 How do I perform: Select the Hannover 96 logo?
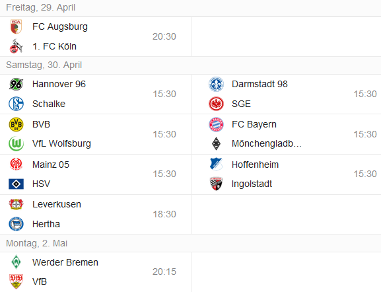click(16, 84)
